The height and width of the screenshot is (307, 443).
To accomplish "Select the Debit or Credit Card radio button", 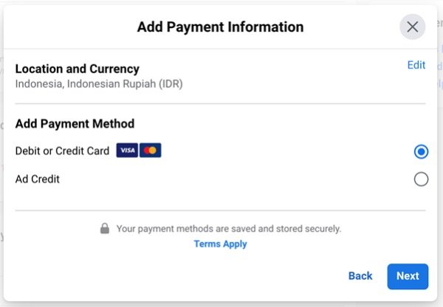I will (421, 152).
